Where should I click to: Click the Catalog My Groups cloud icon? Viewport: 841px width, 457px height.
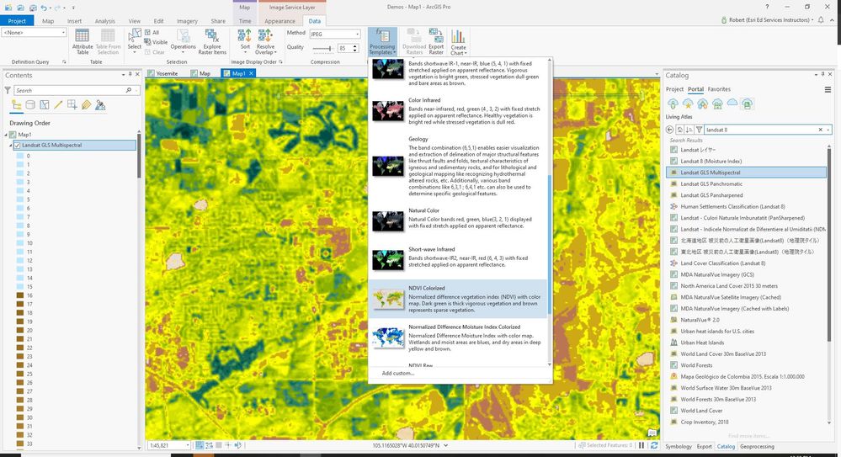pos(702,104)
